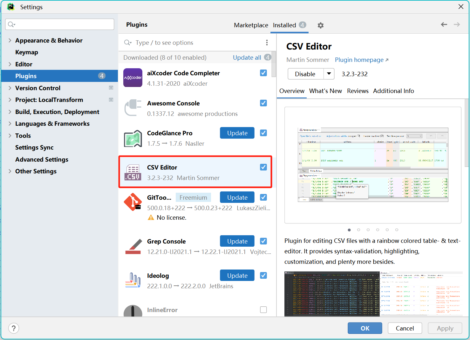Focus the settings search input field
Screen dimensions: 470x340
click(x=60, y=24)
